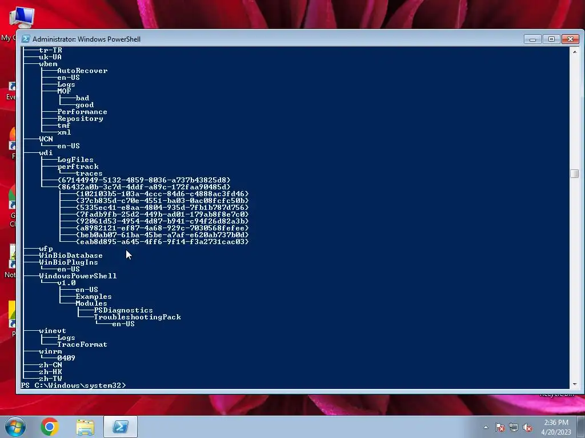Click the AutoRecover folder entry
The width and height of the screenshot is (585, 438).
[x=82, y=70]
